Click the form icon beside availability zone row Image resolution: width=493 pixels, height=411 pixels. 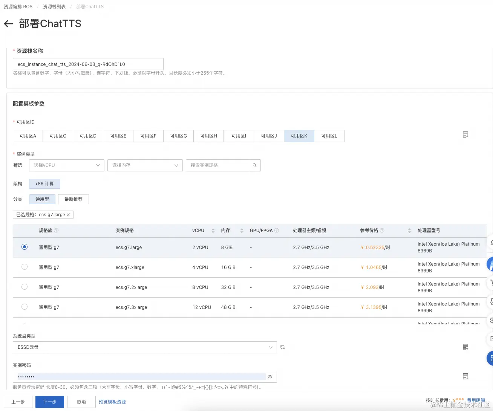465,135
